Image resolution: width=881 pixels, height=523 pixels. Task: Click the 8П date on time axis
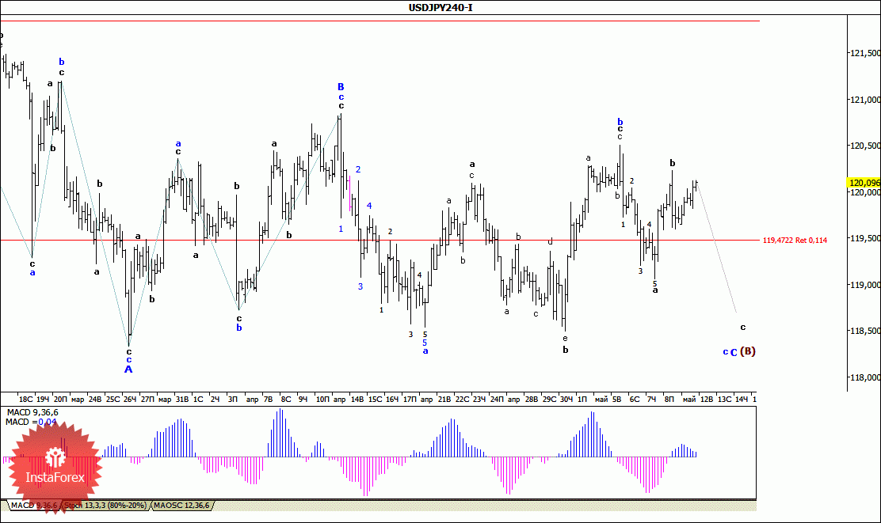tap(669, 400)
